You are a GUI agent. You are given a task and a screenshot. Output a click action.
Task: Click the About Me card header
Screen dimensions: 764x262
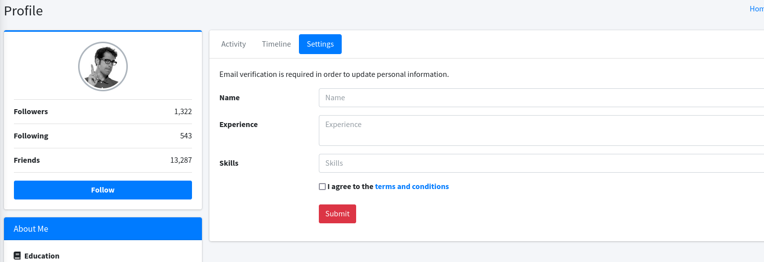click(103, 229)
